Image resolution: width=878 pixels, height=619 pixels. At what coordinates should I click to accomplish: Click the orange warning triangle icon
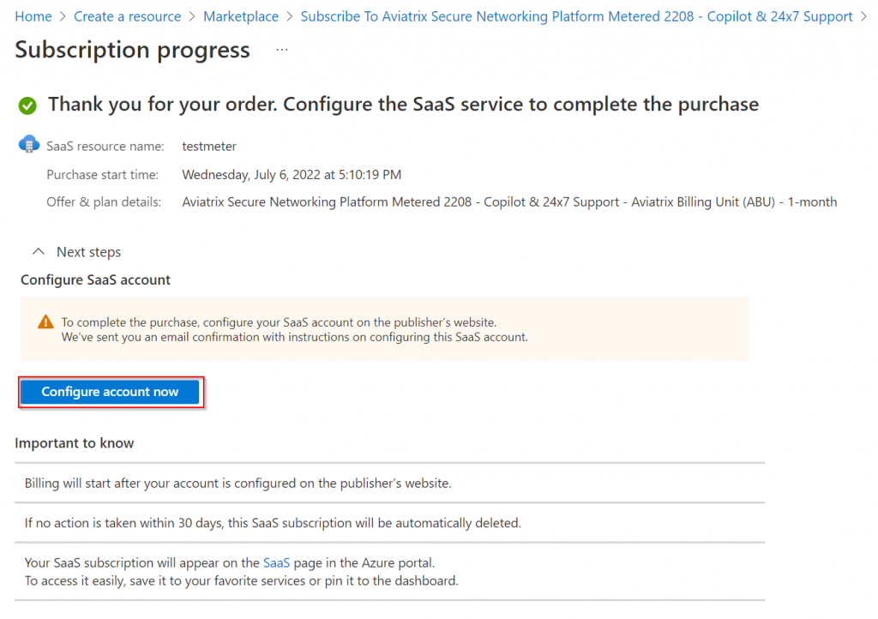pos(46,322)
